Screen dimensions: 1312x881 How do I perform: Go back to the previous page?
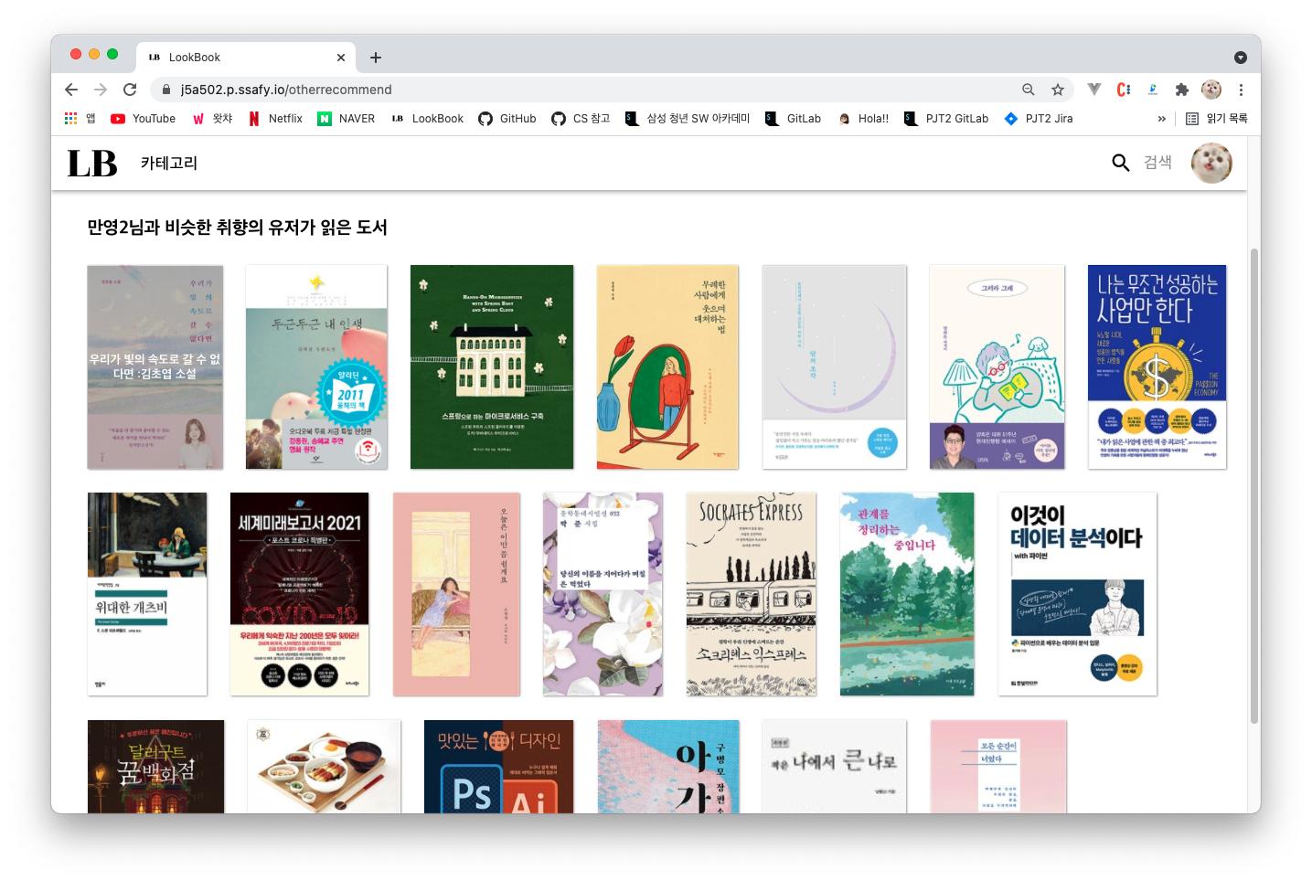click(71, 90)
